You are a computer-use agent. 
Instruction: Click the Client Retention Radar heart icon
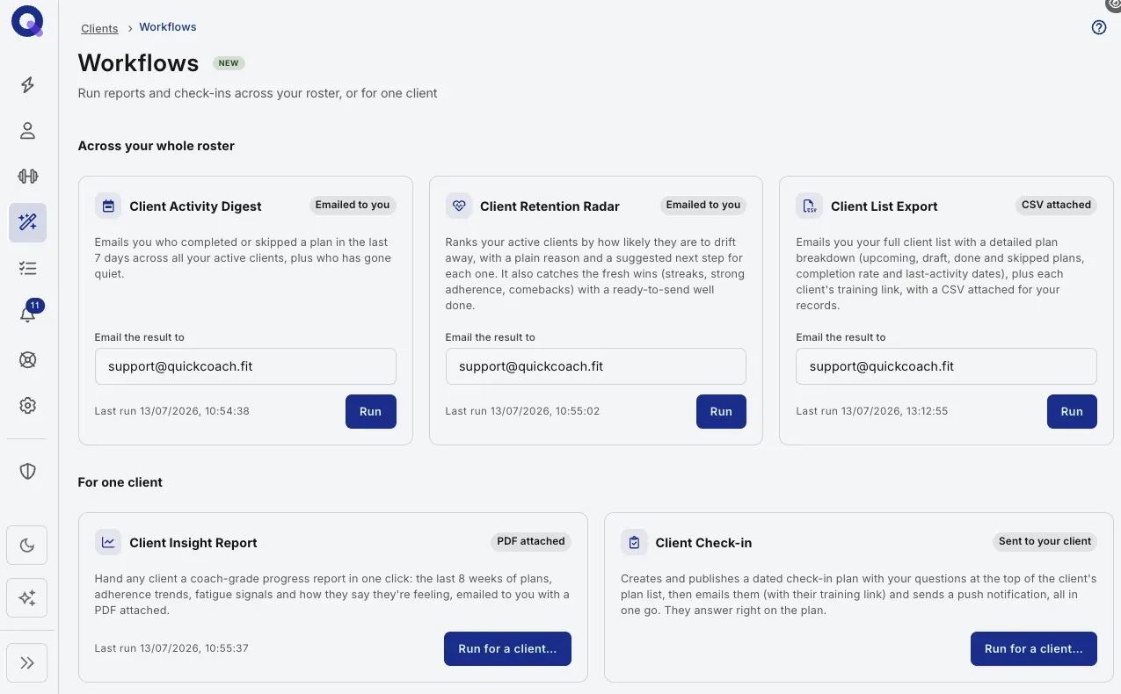[459, 206]
